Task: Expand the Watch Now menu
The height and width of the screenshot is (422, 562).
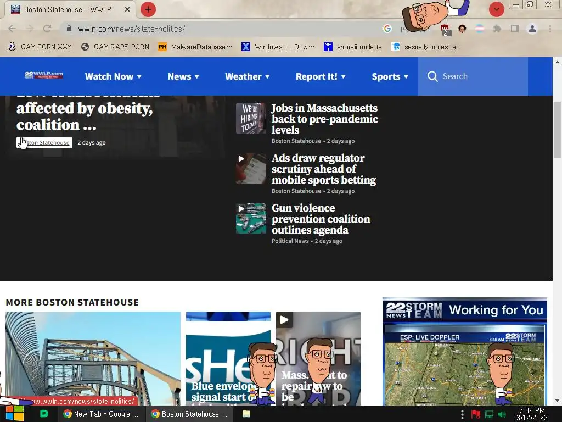Action: 113,76
